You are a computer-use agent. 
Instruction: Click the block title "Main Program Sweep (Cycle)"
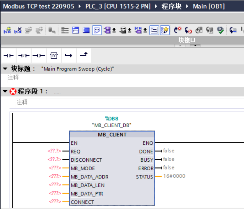(x=77, y=69)
